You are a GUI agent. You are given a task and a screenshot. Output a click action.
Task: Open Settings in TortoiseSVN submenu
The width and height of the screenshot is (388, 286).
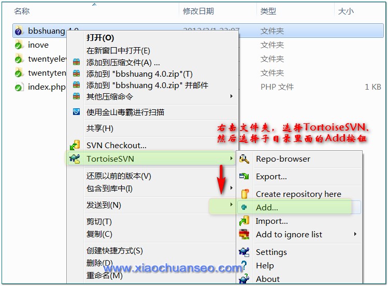(x=271, y=252)
